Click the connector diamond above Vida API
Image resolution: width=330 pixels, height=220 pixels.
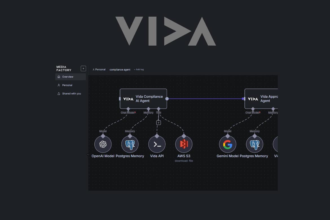point(157,136)
